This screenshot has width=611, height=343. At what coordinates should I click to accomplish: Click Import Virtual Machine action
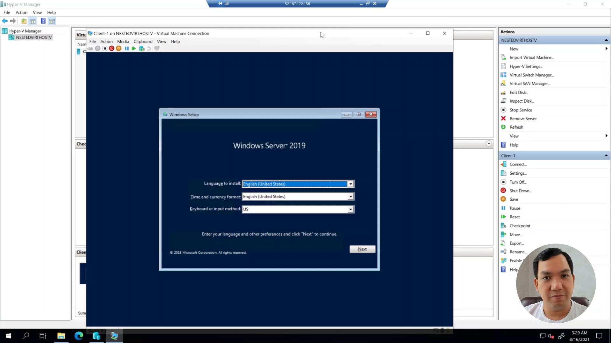click(531, 57)
